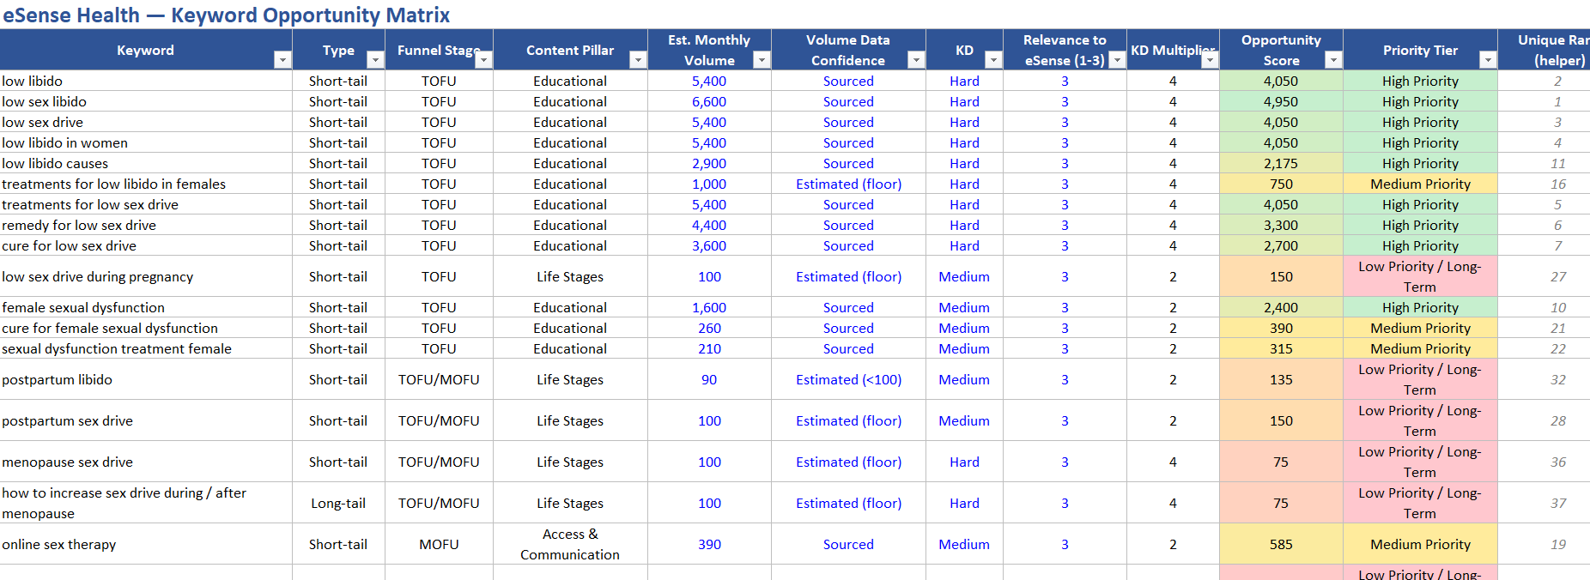The image size is (1590, 580).
Task: Open the Funnel Stage filter dropdown
Action: click(x=483, y=60)
